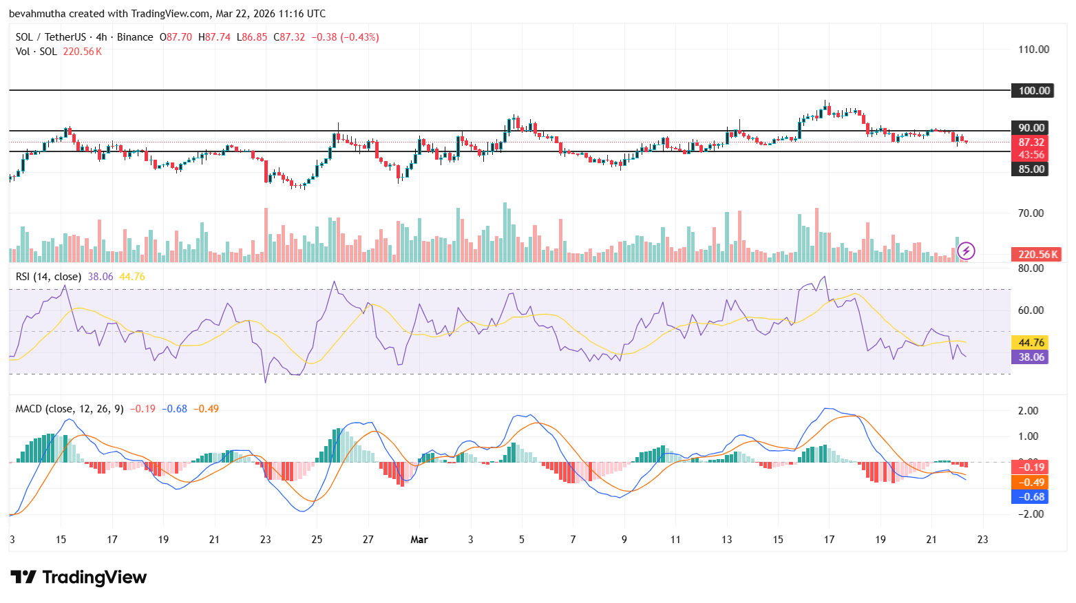The image size is (1076, 603).
Task: Open the SOL / TetherUS symbol search
Action: [52, 36]
